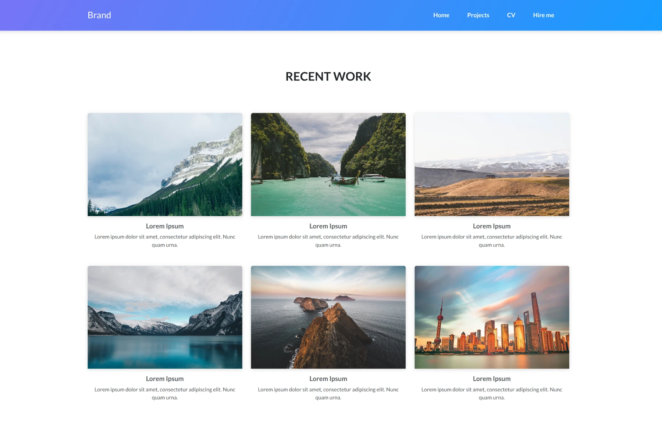Select the Shanghai skyline sunset image

[x=492, y=317]
